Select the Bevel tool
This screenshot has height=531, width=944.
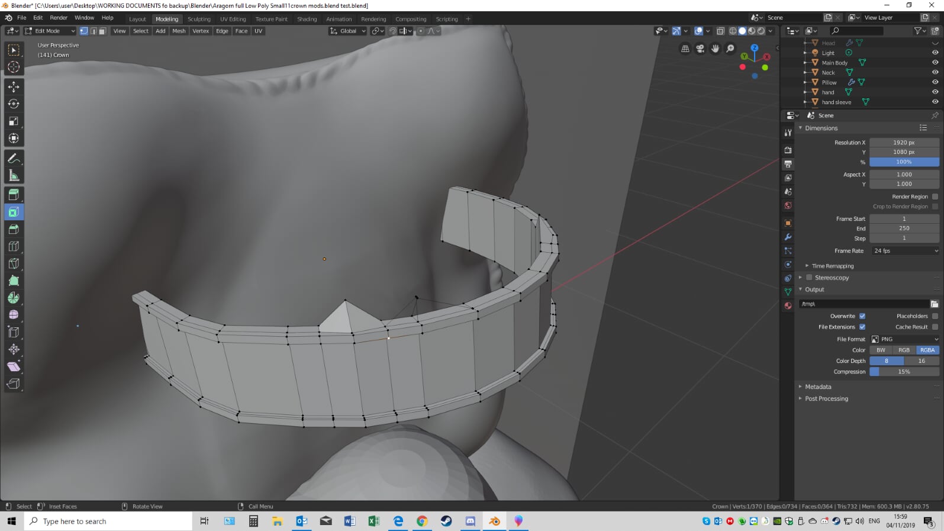coord(14,229)
